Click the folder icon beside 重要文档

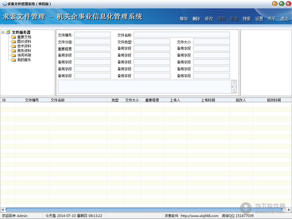point(14,37)
